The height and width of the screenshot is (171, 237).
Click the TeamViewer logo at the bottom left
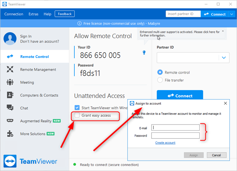click(30, 161)
